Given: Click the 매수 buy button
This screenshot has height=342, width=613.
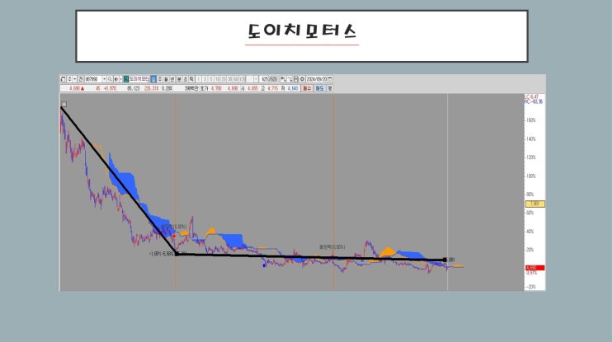Looking at the screenshot, I should [x=307, y=88].
